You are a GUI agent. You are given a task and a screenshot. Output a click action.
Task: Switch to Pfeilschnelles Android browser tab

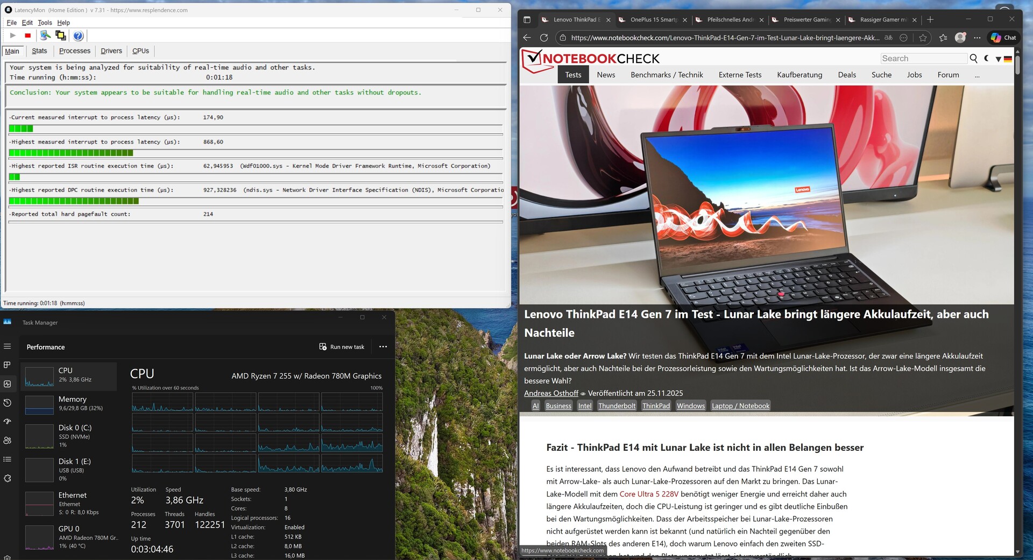[x=730, y=19]
